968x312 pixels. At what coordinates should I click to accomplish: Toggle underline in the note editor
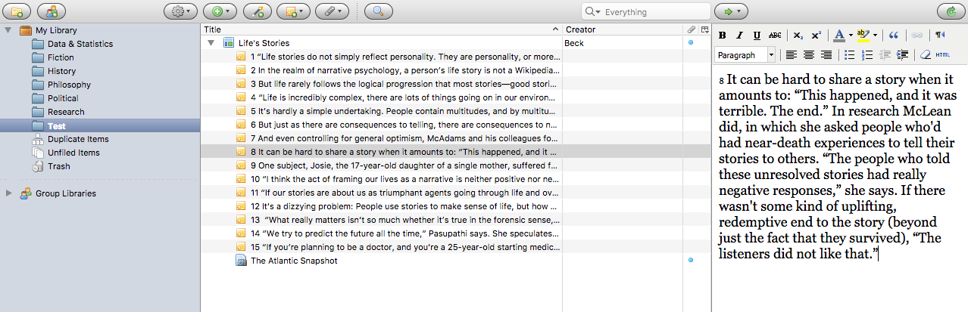(x=757, y=35)
